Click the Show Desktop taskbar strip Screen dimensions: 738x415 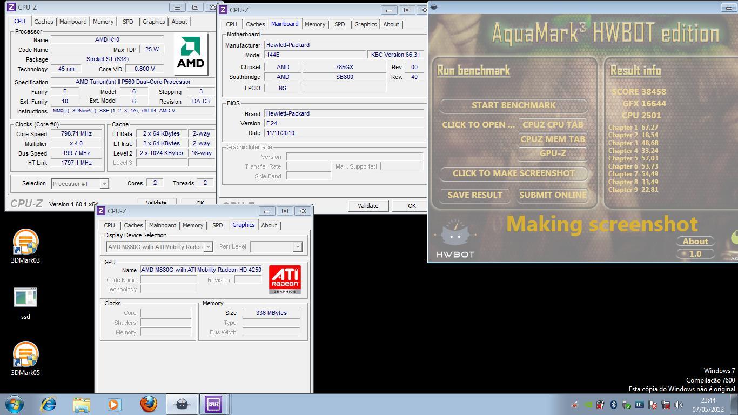[x=734, y=404]
